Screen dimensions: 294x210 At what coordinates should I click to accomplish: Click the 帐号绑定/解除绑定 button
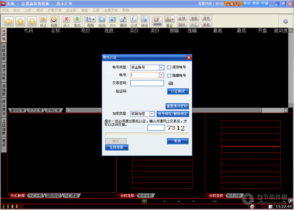(172, 114)
